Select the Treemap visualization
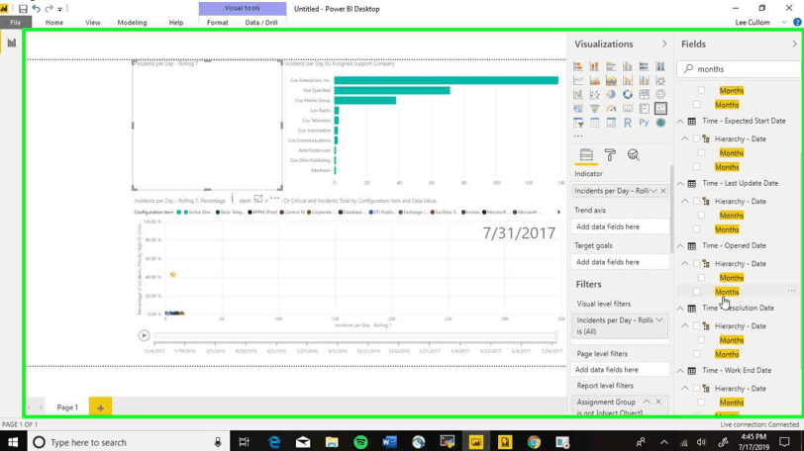 [x=644, y=94]
